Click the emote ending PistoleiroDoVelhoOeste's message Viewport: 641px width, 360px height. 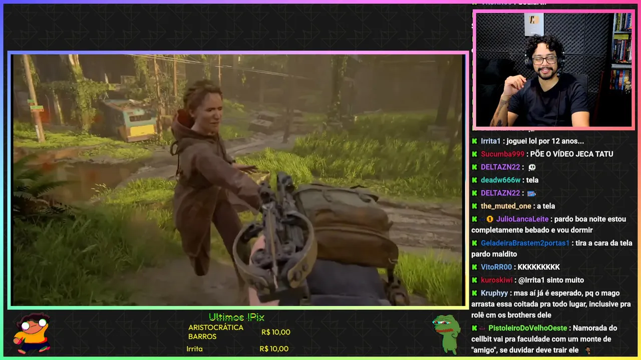[x=588, y=350]
